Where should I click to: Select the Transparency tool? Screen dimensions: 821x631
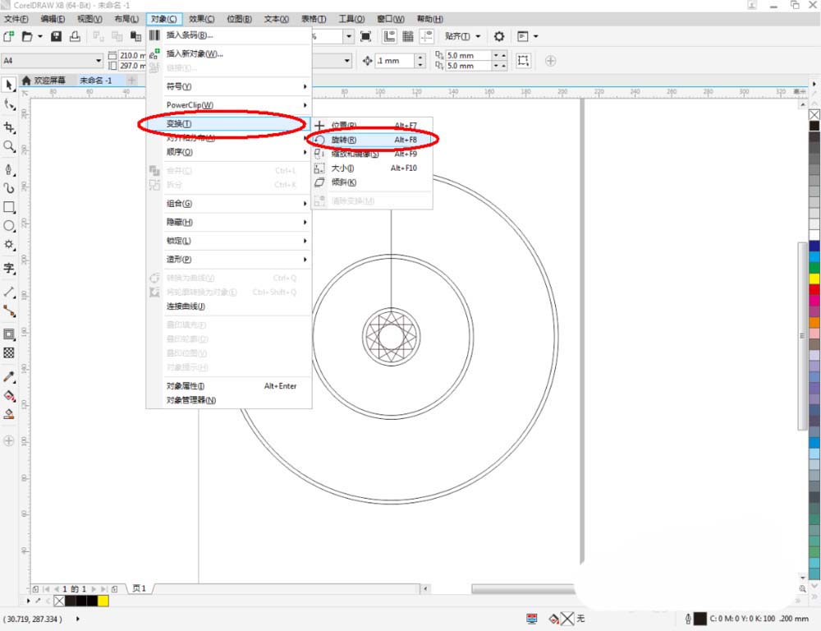9,352
